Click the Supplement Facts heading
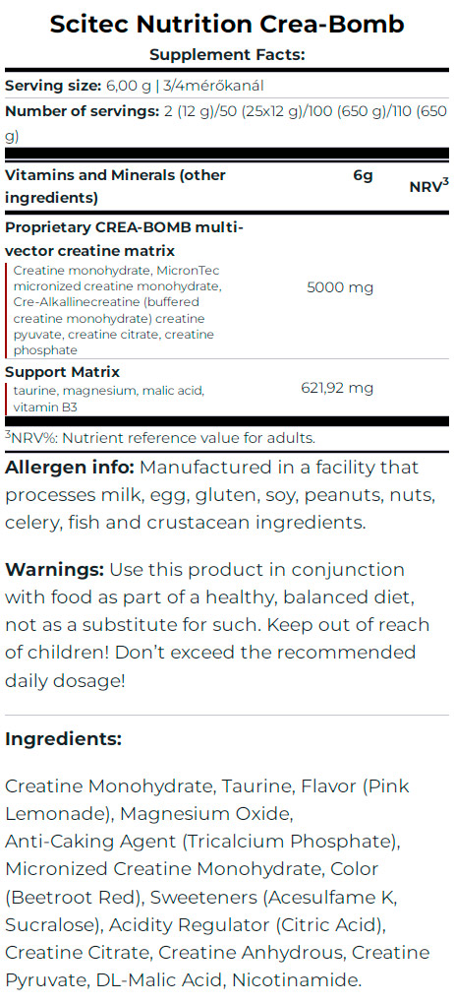 click(x=227, y=54)
